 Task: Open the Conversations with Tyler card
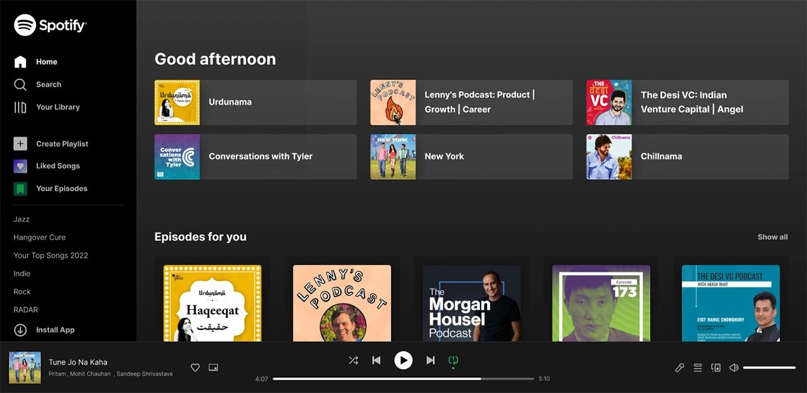coord(255,156)
